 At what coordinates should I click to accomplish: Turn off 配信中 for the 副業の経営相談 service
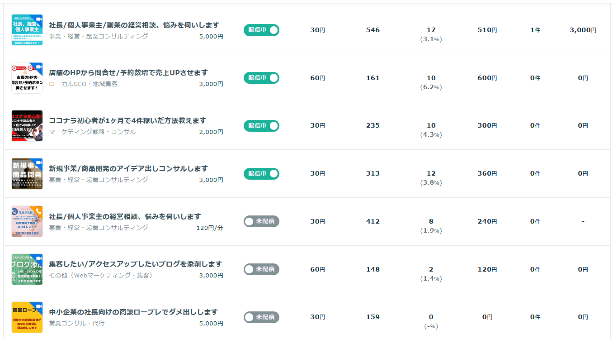[x=261, y=30]
